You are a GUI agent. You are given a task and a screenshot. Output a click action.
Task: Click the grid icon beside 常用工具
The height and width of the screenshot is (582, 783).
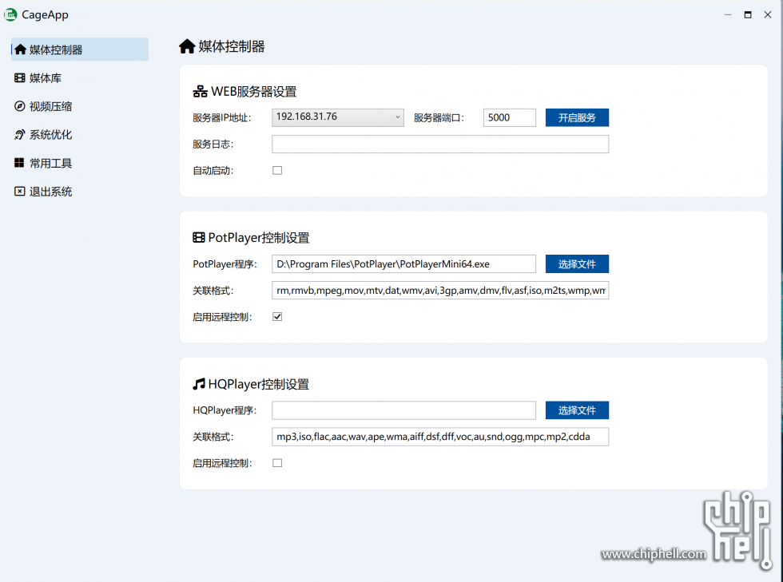click(19, 163)
